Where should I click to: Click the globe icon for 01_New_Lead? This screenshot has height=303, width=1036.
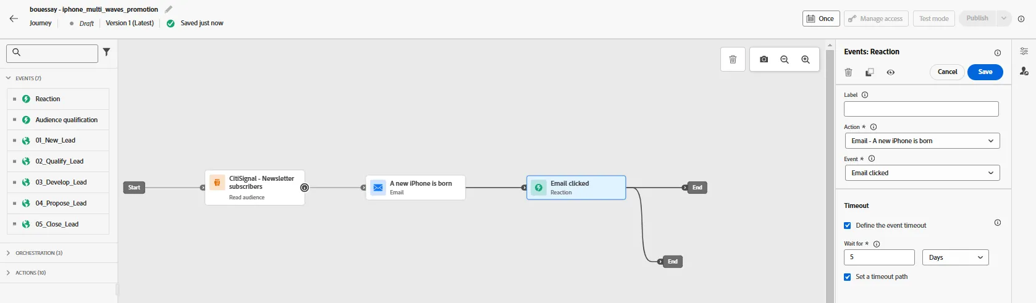(26, 141)
